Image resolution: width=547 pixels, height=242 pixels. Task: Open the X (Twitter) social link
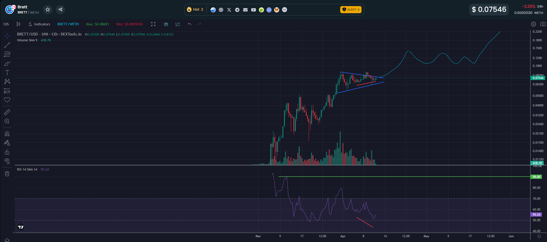pyautogui.click(x=229, y=10)
